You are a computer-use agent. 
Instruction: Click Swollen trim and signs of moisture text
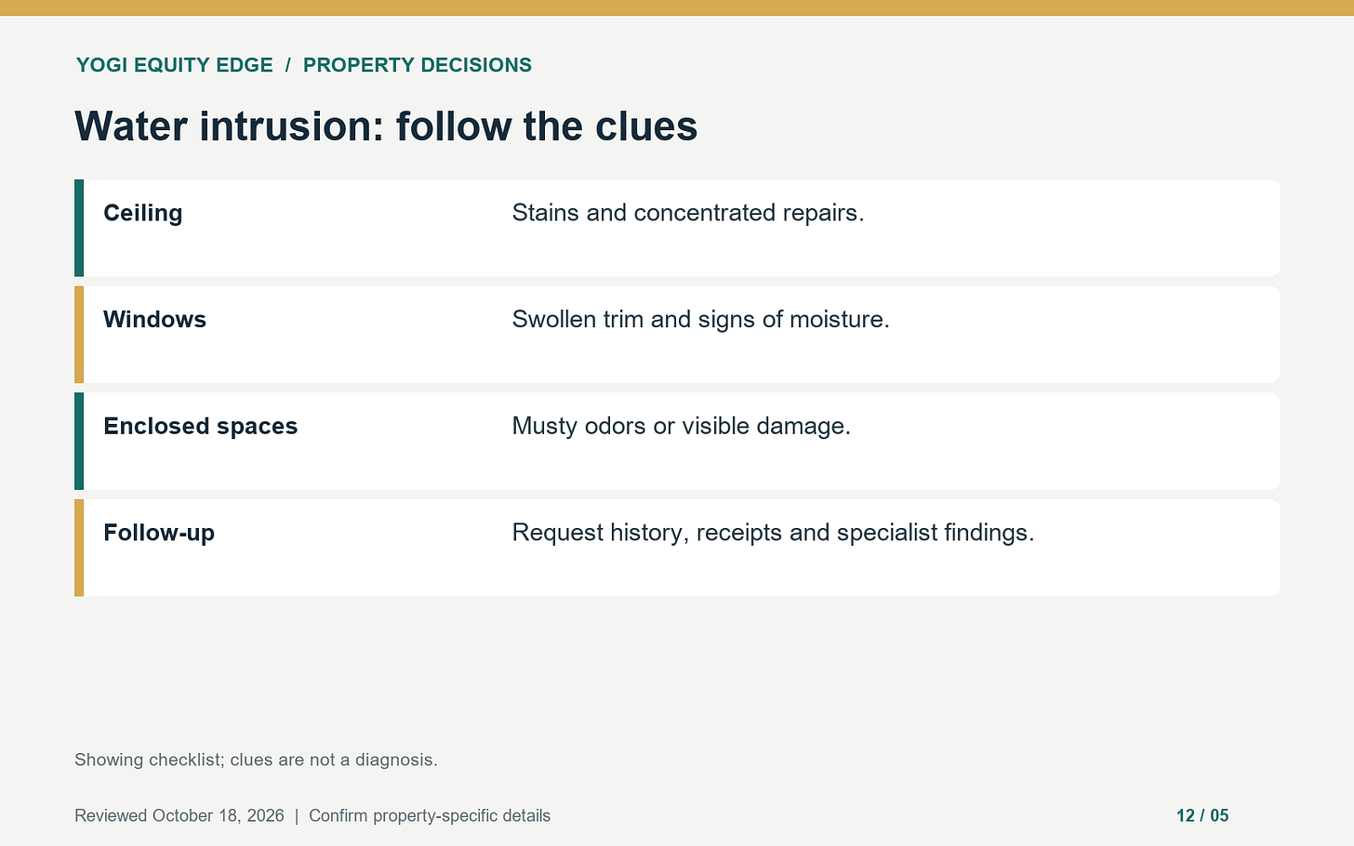[x=701, y=320]
